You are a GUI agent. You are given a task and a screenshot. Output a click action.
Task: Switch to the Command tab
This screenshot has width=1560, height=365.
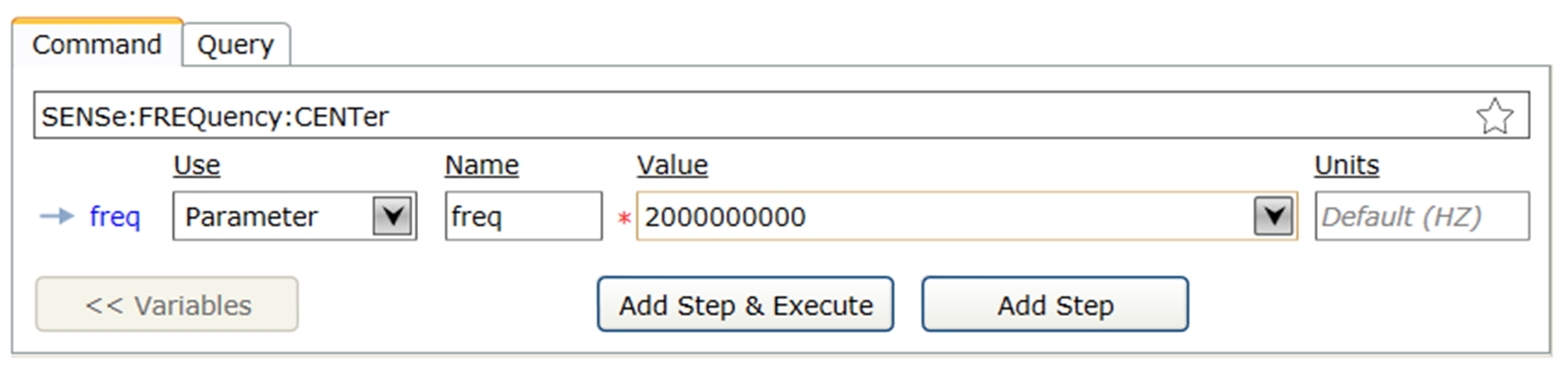pyautogui.click(x=97, y=44)
